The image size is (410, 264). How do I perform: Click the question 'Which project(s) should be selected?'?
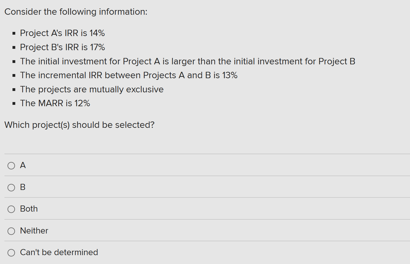click(79, 125)
